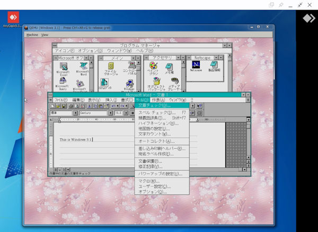Click the Redo arrow icon in Word toolbar

point(122,106)
